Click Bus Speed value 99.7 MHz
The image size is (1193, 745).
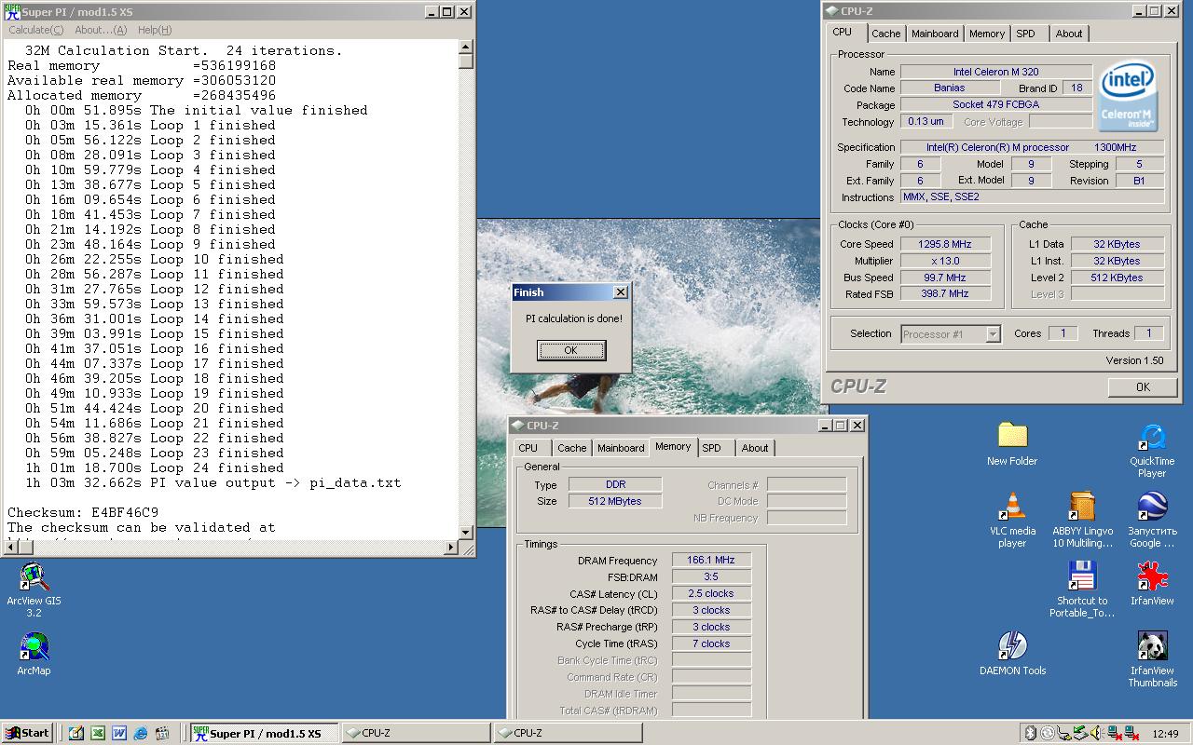[x=944, y=278]
